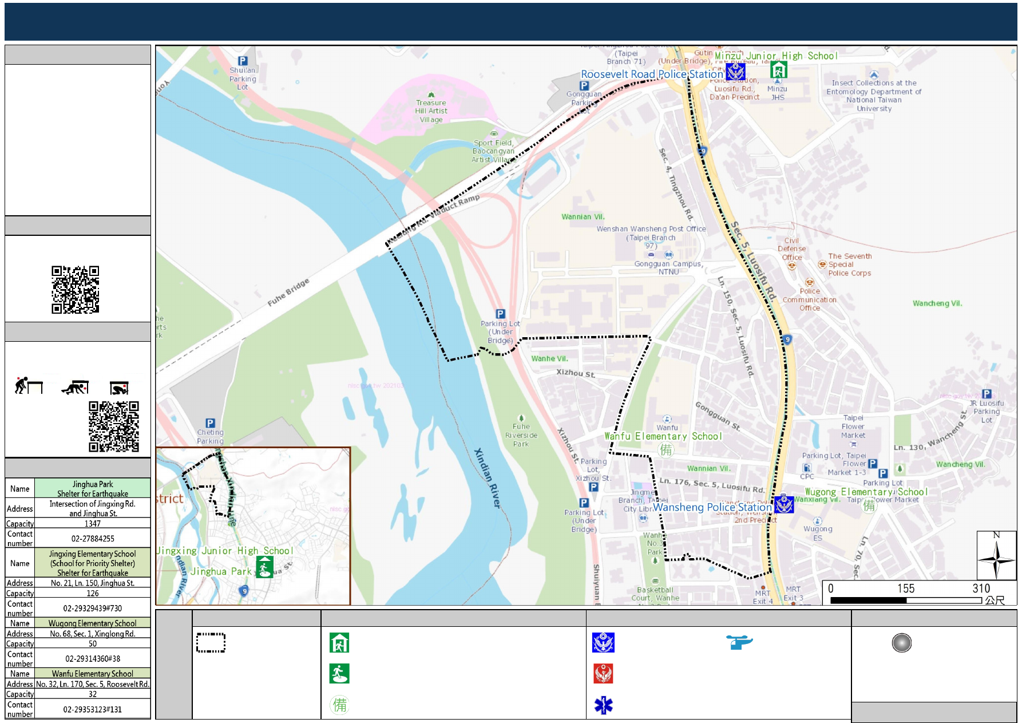Click the 'drop' earthquake pictogram
This screenshot has width=1022, height=723.
(29, 385)
